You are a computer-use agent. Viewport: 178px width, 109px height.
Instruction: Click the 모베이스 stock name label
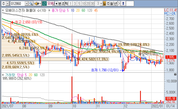pos(51,4)
